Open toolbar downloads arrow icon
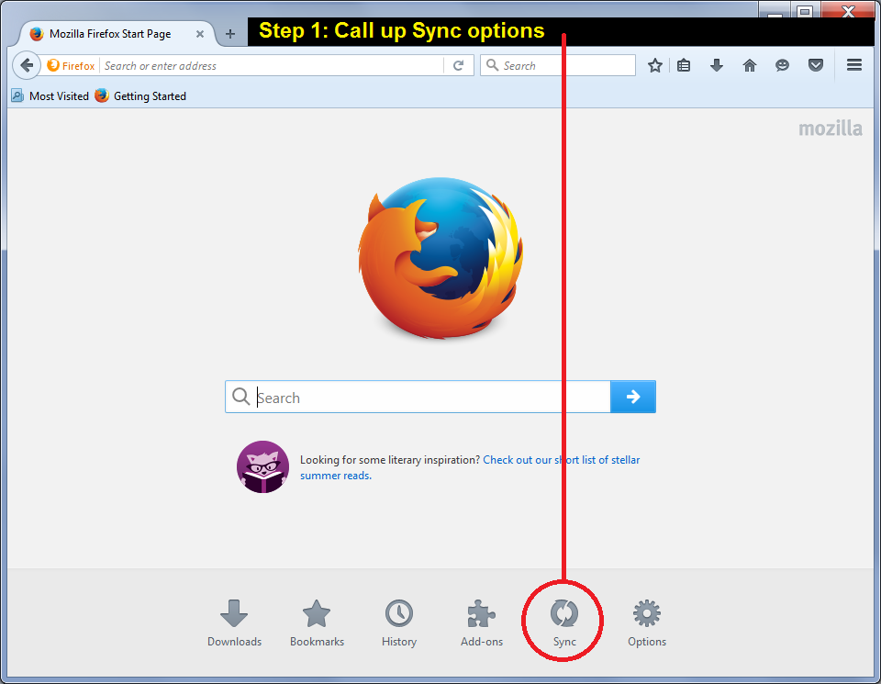 click(717, 66)
